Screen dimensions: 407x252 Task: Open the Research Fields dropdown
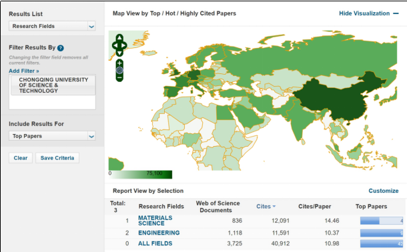[52, 26]
